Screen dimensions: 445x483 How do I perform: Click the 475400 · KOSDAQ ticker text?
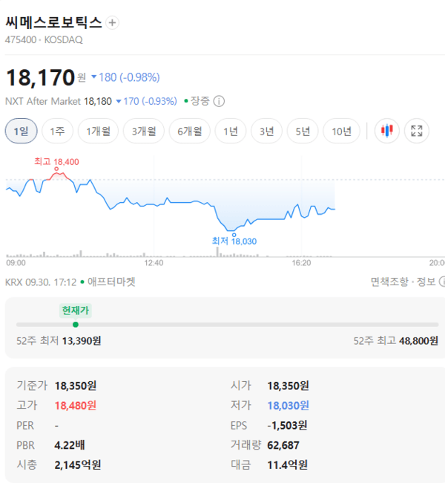pos(44,39)
